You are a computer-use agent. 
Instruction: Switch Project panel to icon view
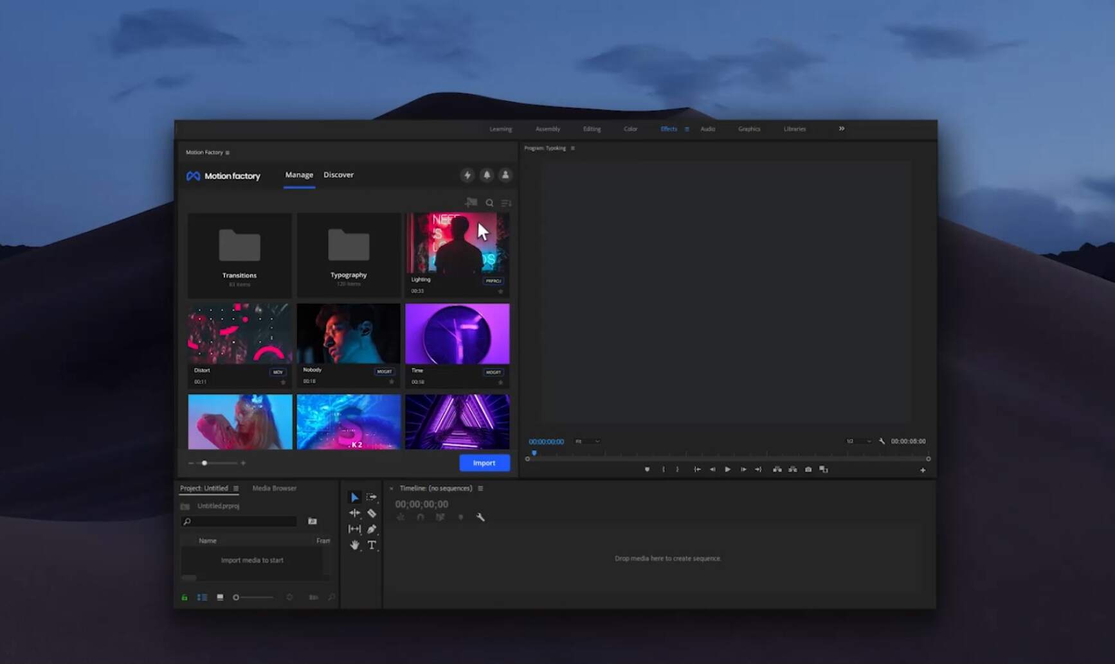click(219, 597)
